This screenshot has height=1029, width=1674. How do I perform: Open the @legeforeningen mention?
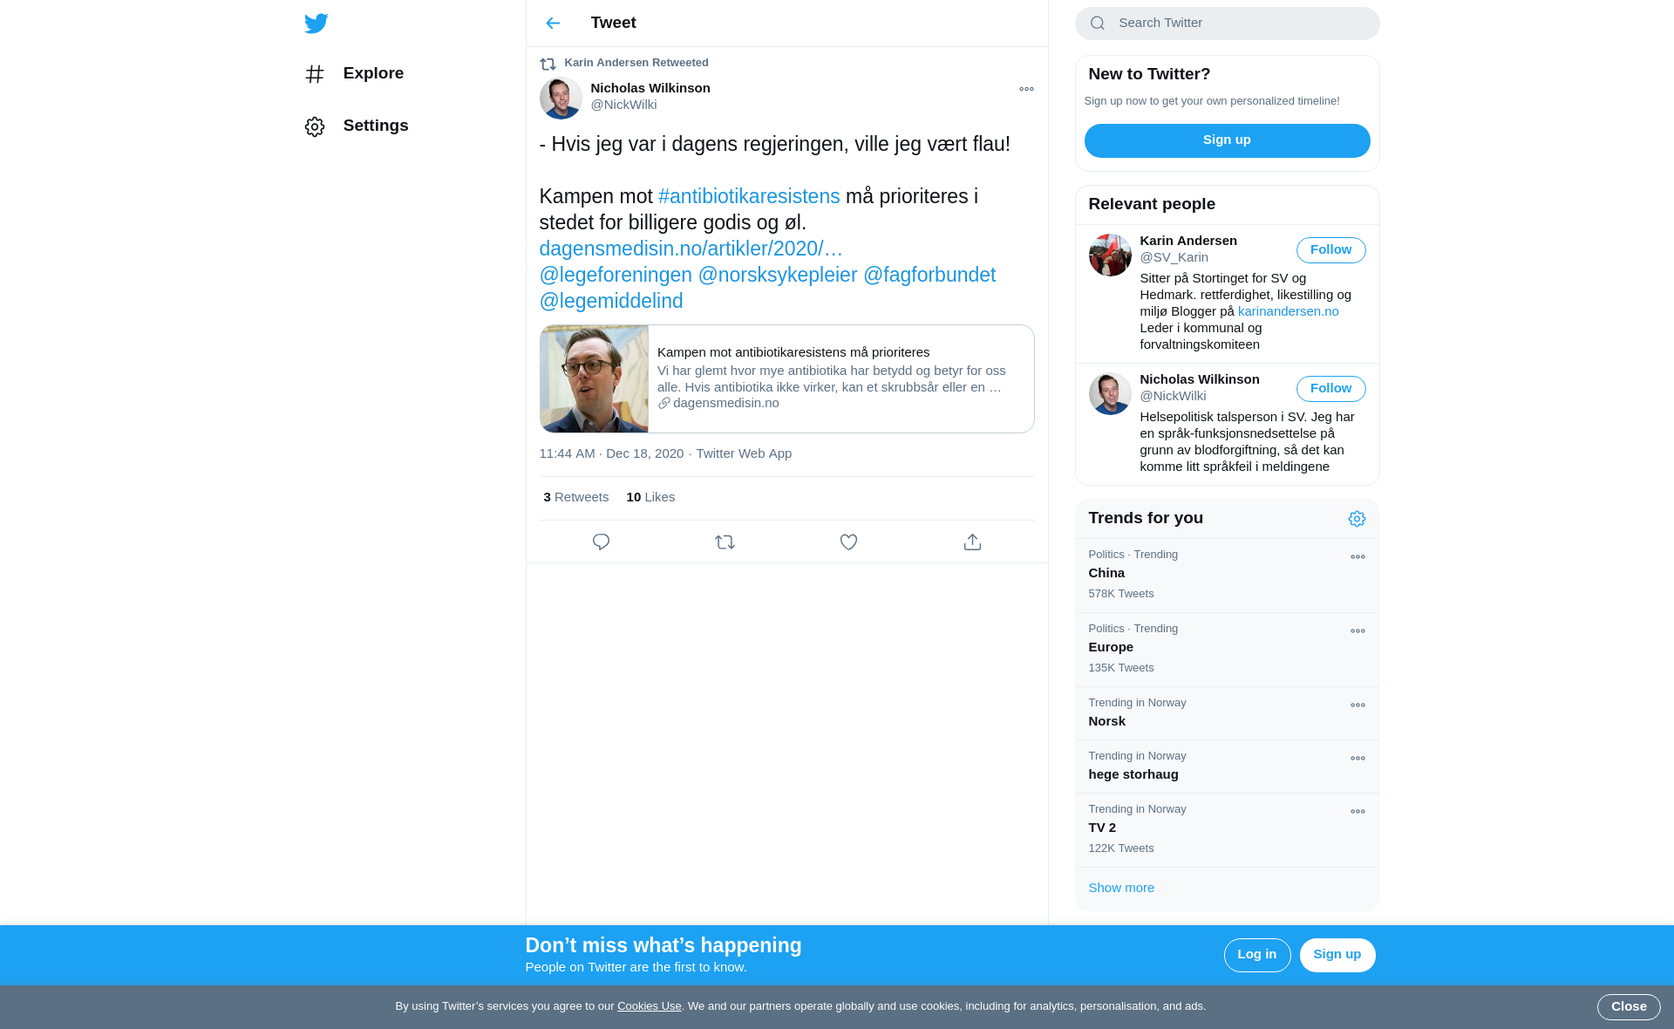pos(616,275)
